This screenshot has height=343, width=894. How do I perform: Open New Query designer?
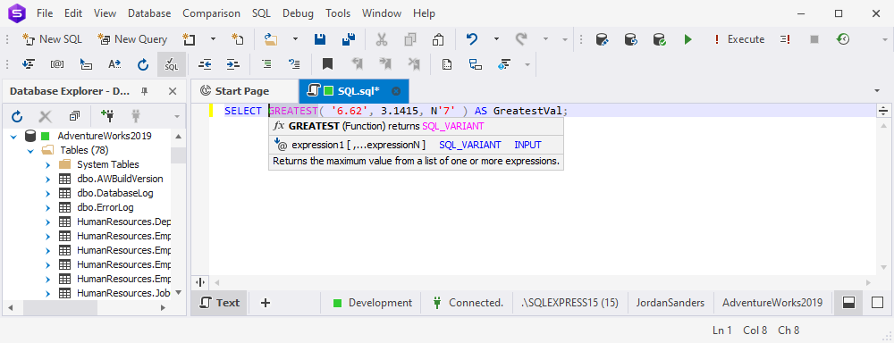(132, 39)
